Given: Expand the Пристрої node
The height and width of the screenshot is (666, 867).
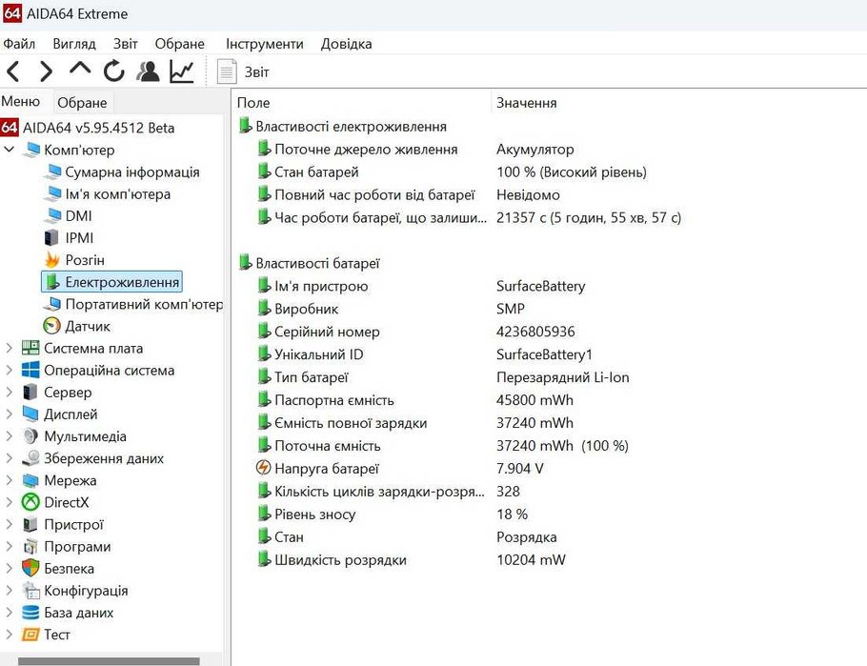Looking at the screenshot, I should click(x=9, y=524).
